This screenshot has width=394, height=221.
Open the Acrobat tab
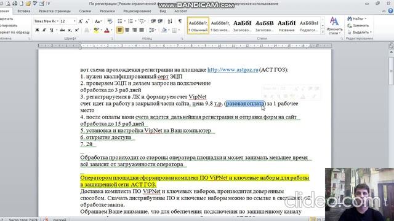180,11
